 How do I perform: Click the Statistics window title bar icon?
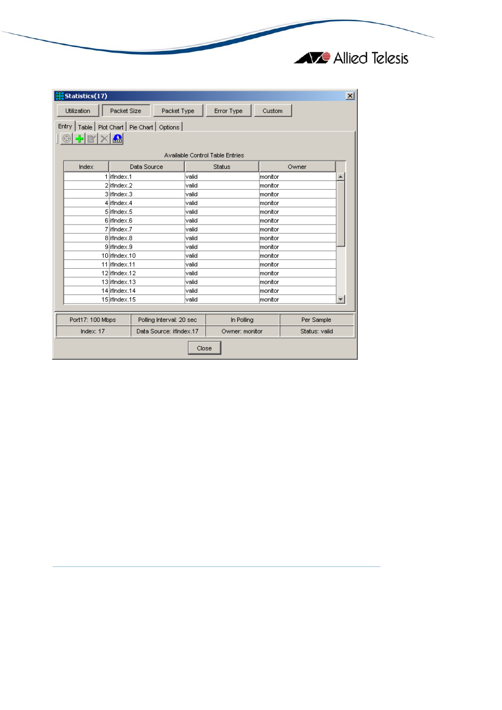click(59, 96)
